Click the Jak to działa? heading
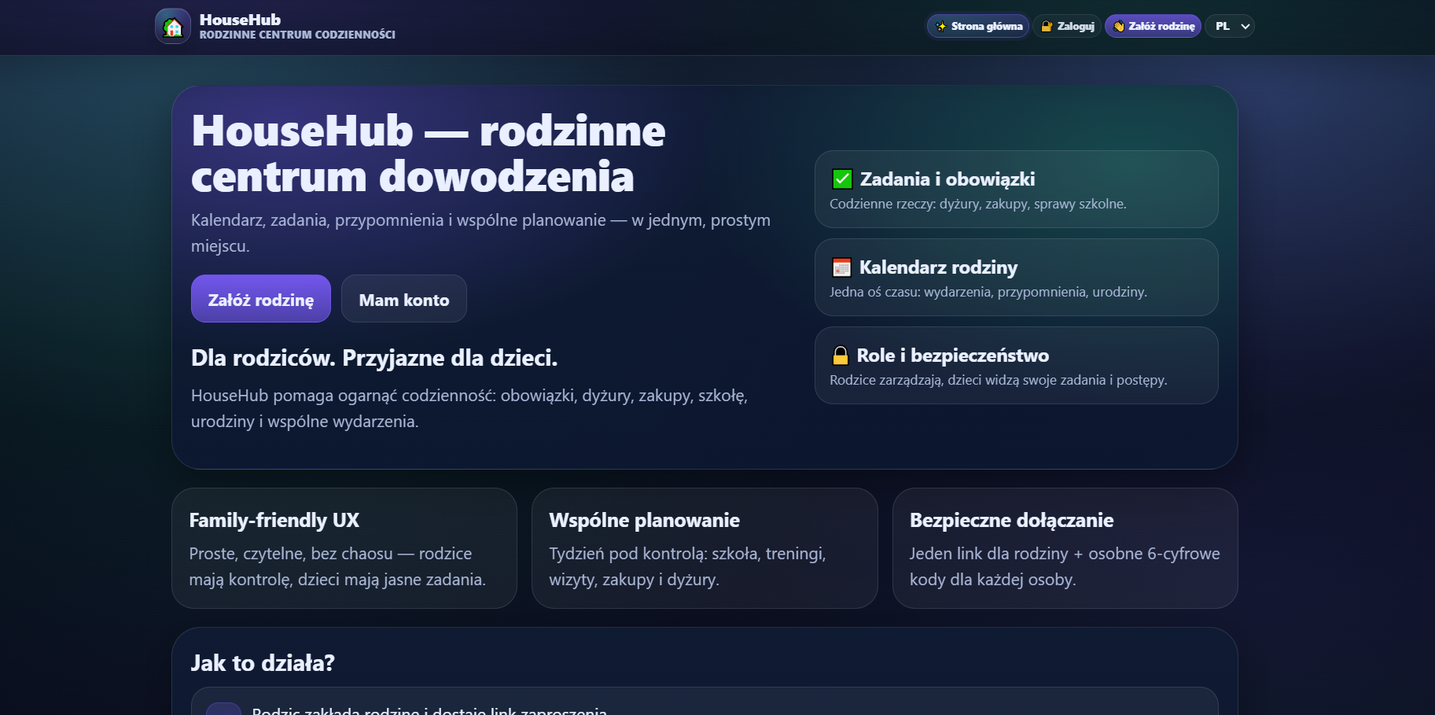 (263, 663)
